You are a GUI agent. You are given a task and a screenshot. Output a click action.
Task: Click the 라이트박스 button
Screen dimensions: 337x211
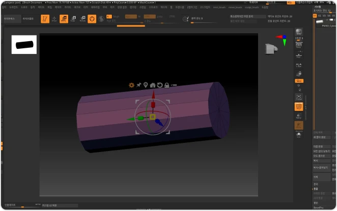pyautogui.click(x=12, y=19)
